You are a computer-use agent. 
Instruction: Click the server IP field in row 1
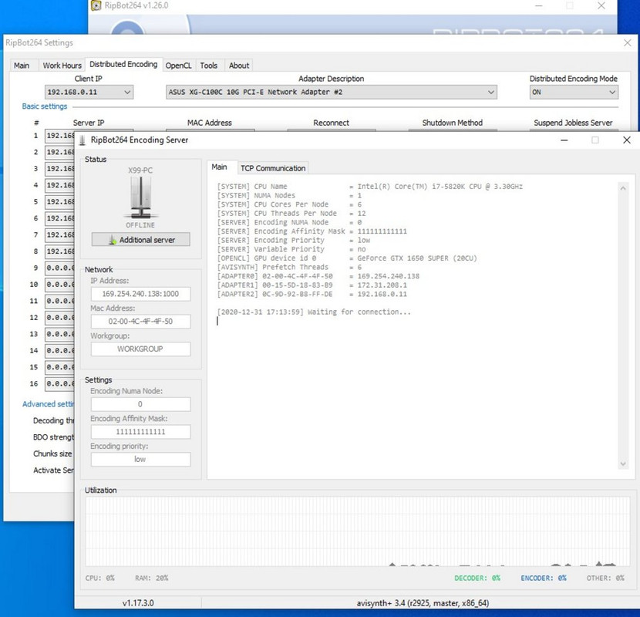pyautogui.click(x=60, y=136)
